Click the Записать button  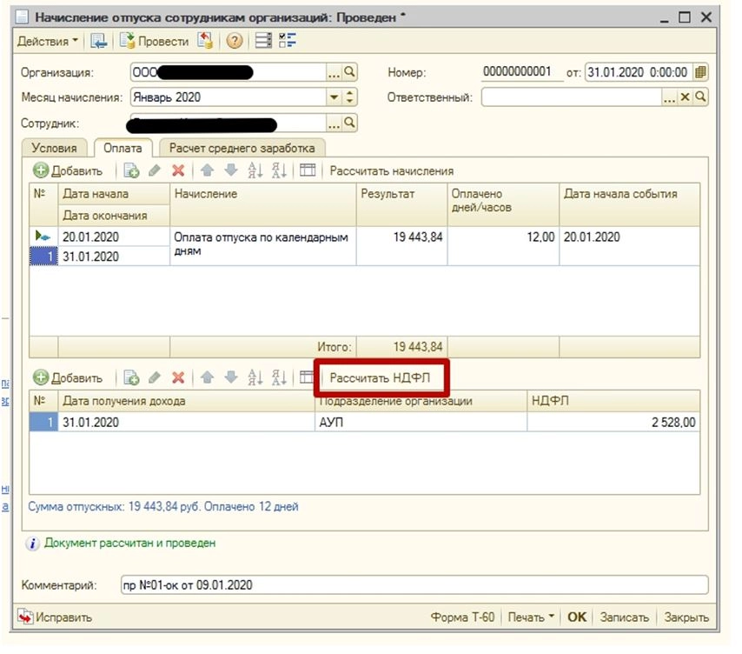[x=624, y=617]
